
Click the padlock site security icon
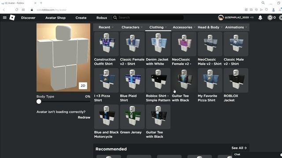(32, 10)
